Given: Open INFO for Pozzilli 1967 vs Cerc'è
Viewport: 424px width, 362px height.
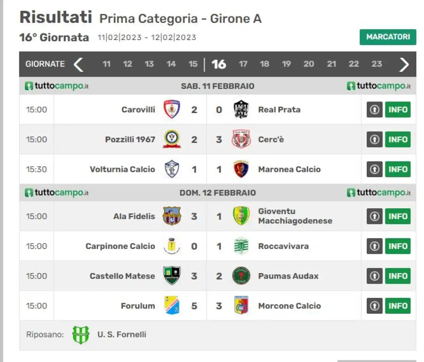Looking at the screenshot, I should 398,140.
